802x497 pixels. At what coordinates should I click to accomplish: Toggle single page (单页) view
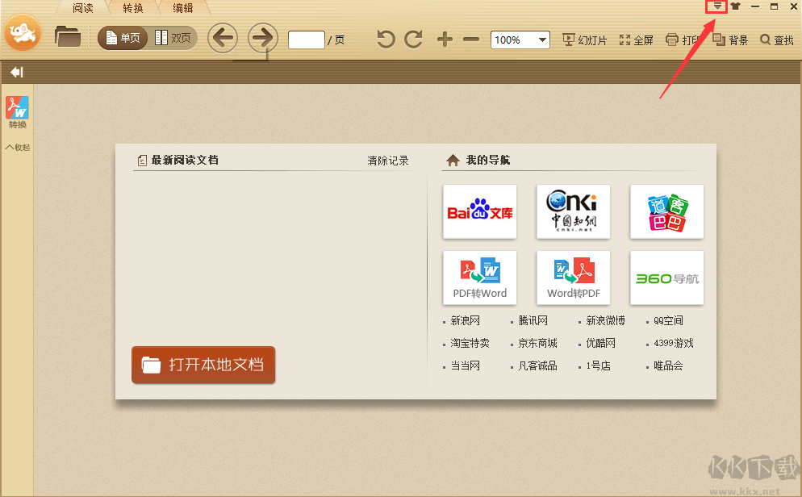tap(122, 37)
